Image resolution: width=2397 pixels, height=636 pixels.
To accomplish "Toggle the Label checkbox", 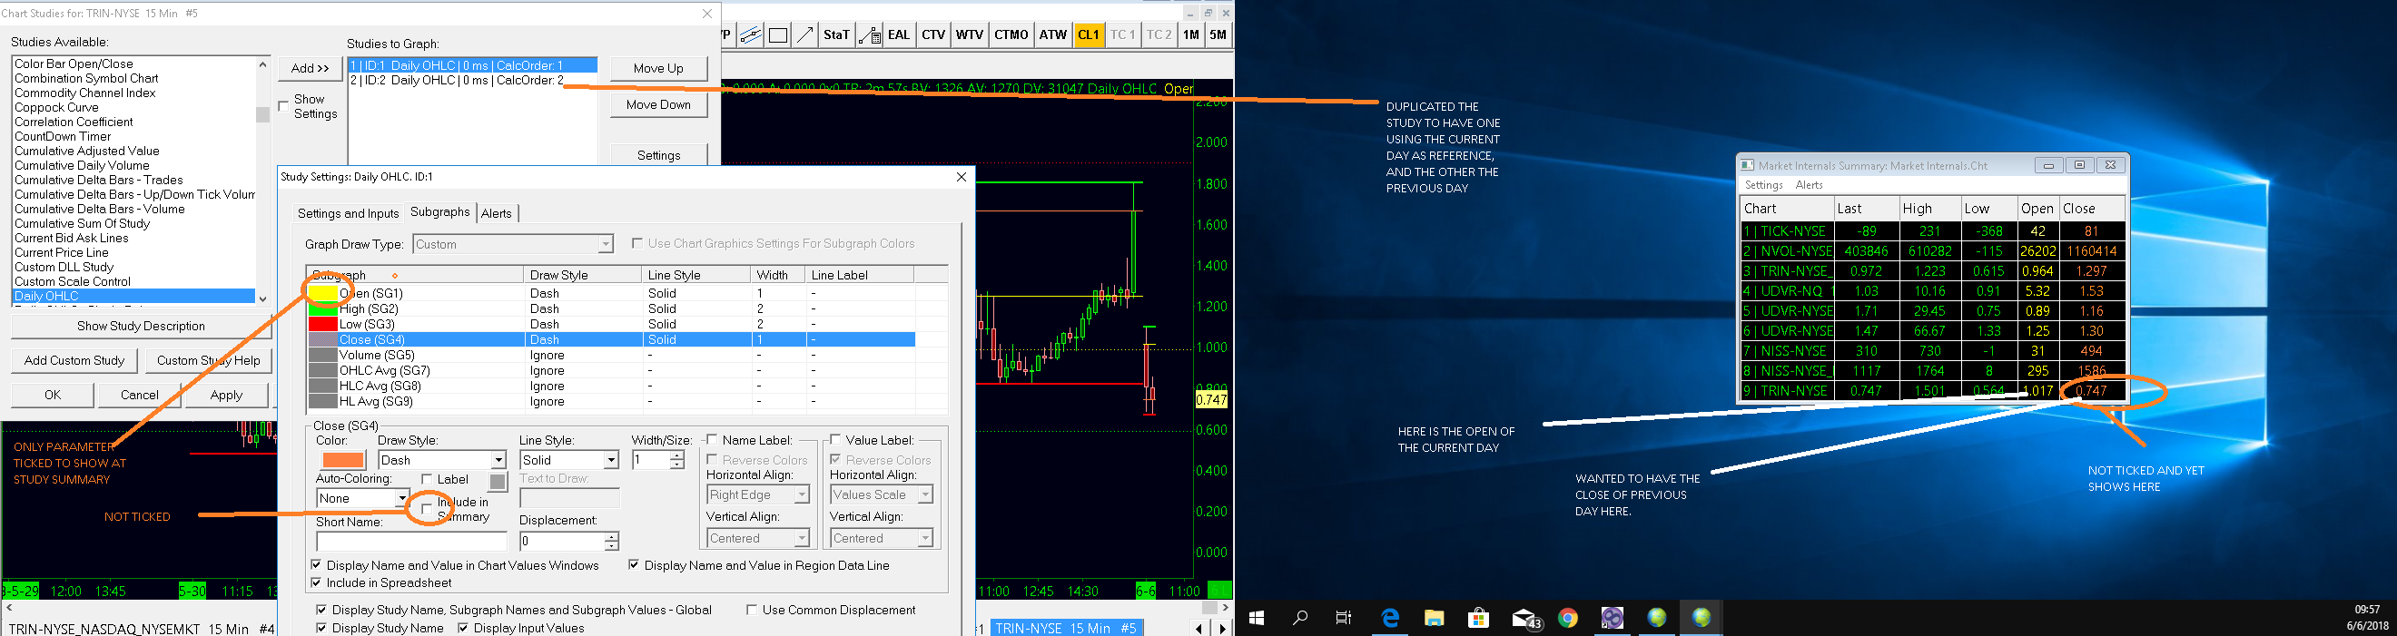I will [x=427, y=480].
